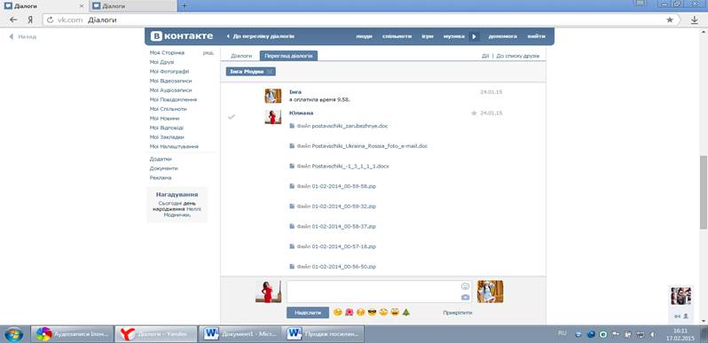Screen dimensions: 708x343
Task: Click 'До списку друзів' link
Action: coord(518,57)
